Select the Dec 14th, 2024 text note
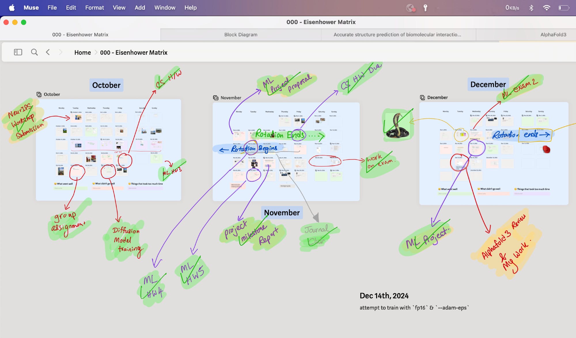 [384, 296]
